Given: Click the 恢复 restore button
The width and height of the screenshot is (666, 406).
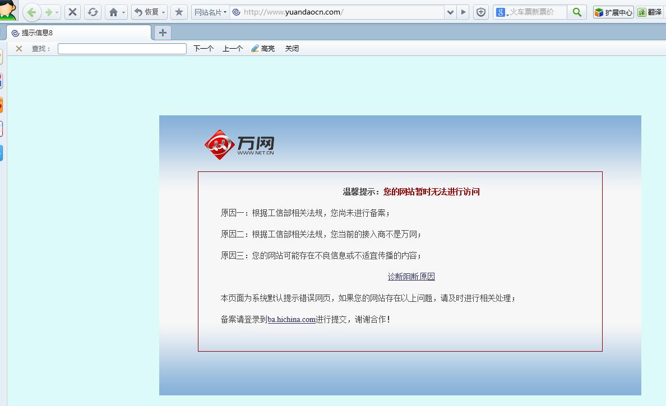Looking at the screenshot, I should (x=146, y=12).
